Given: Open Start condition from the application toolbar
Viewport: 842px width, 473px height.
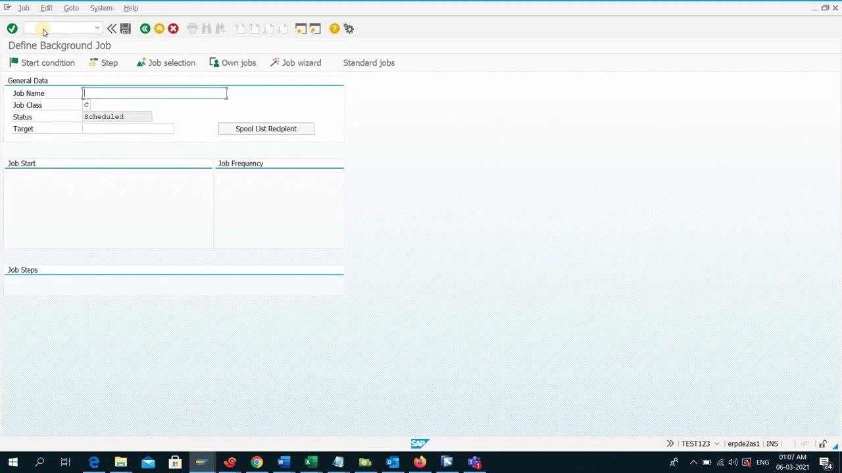Looking at the screenshot, I should click(x=42, y=62).
